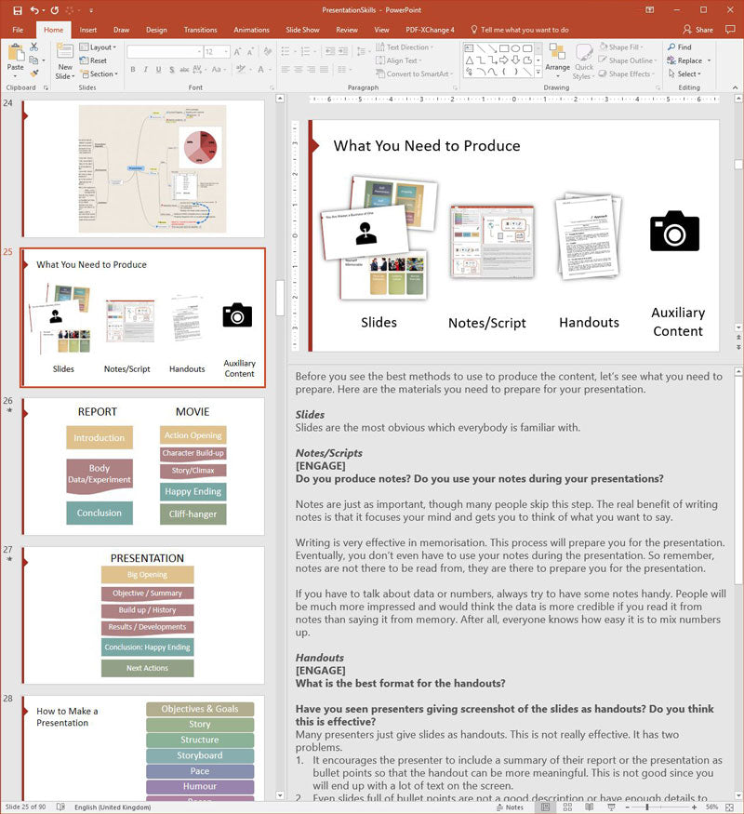The height and width of the screenshot is (814, 744).
Task: Switch to the Insert tab
Action: 88,30
